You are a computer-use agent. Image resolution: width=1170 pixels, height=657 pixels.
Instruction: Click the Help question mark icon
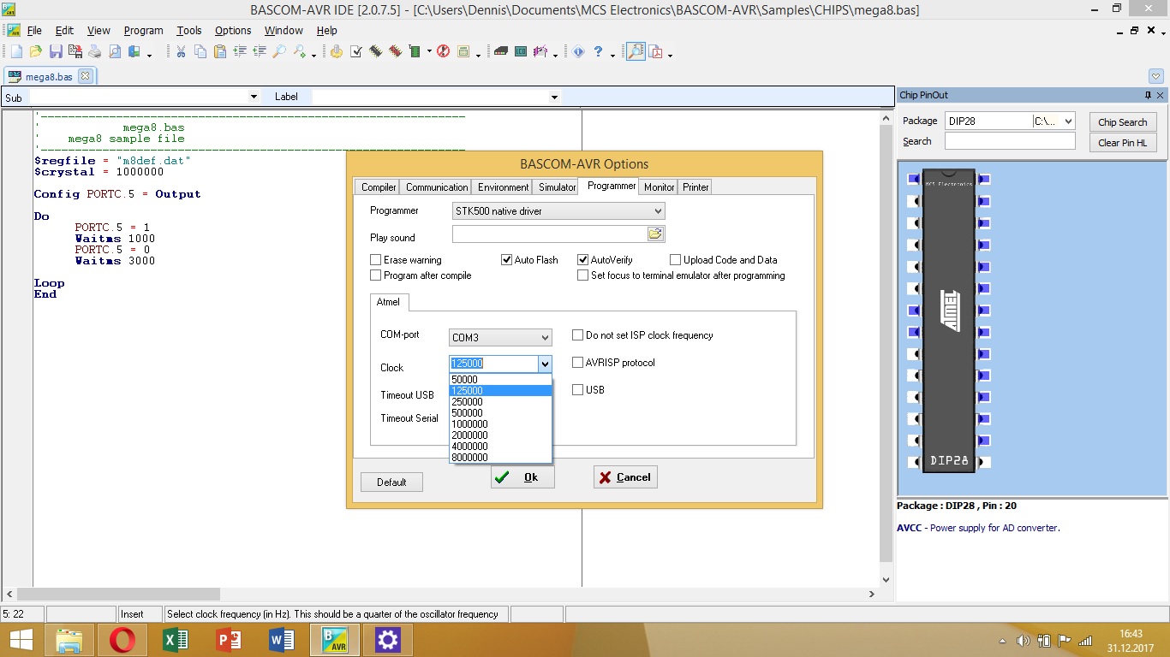598,52
